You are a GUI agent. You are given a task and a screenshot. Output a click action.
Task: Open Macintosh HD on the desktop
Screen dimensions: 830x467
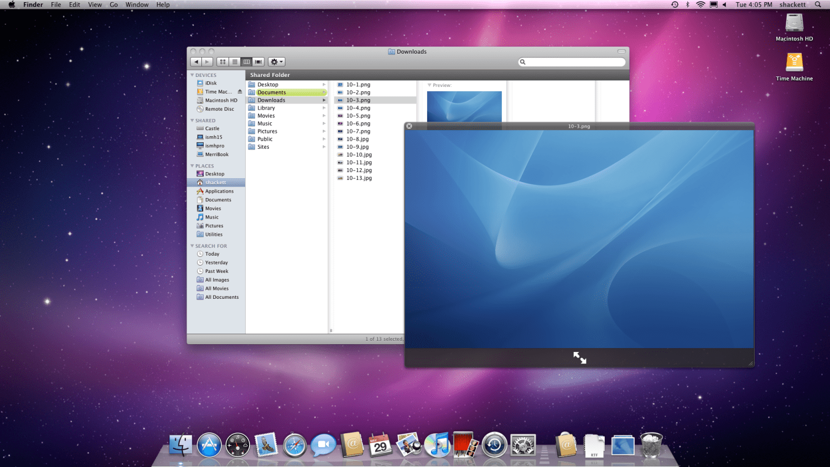tap(794, 27)
